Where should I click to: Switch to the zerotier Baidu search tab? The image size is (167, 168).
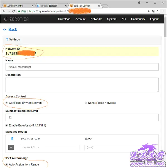[x=51, y=6]
